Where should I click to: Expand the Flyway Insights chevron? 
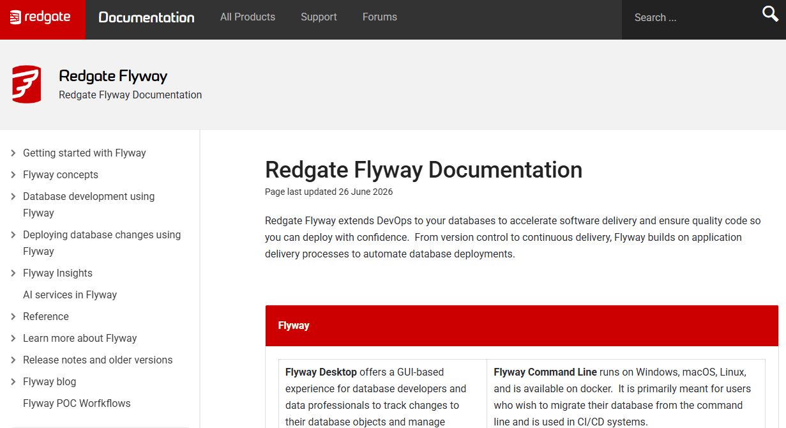tap(13, 273)
